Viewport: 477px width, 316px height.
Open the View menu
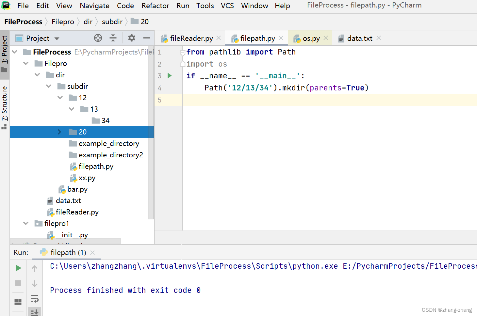pos(64,6)
